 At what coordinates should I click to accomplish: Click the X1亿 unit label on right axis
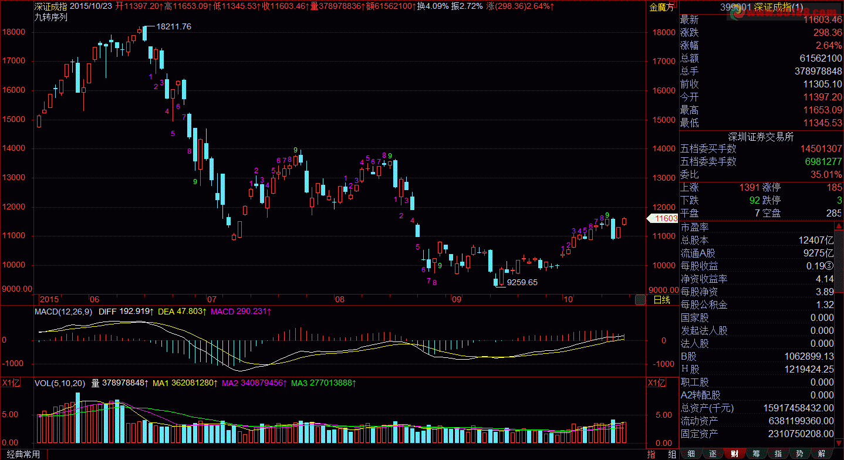657,383
